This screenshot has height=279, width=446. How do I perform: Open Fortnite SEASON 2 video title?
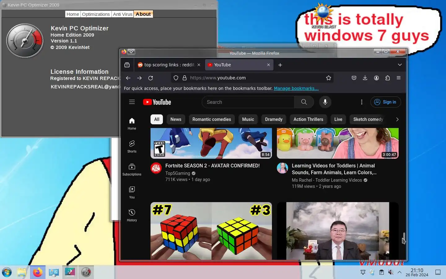pyautogui.click(x=212, y=166)
